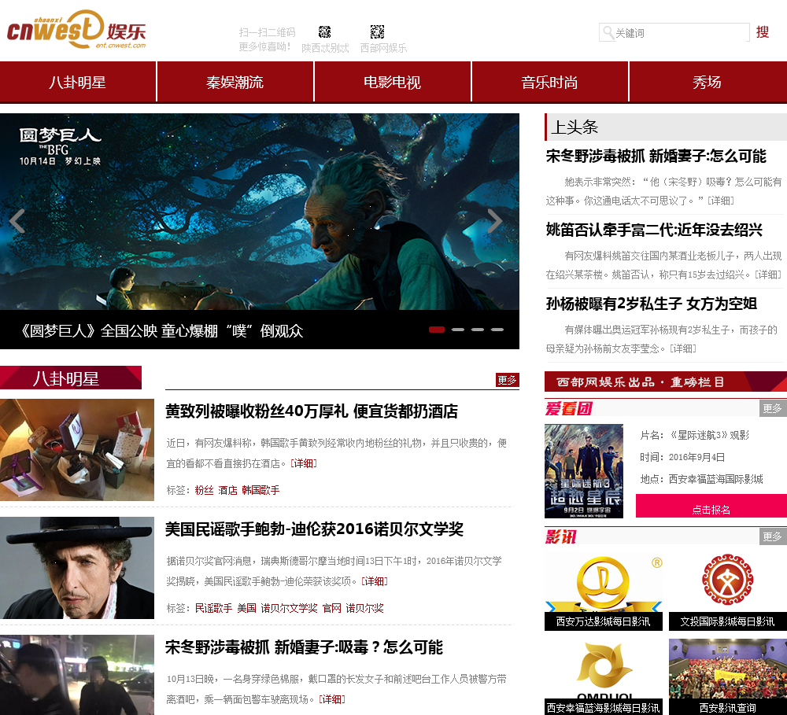Click the 影讯 section title
This screenshot has width=787, height=715.
coord(561,537)
